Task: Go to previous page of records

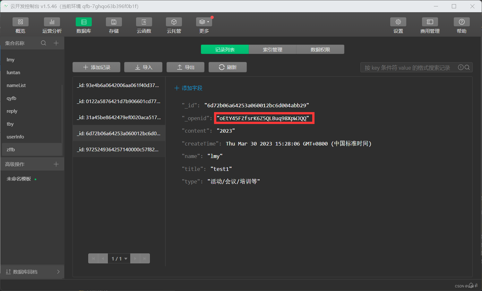Action: click(103, 259)
